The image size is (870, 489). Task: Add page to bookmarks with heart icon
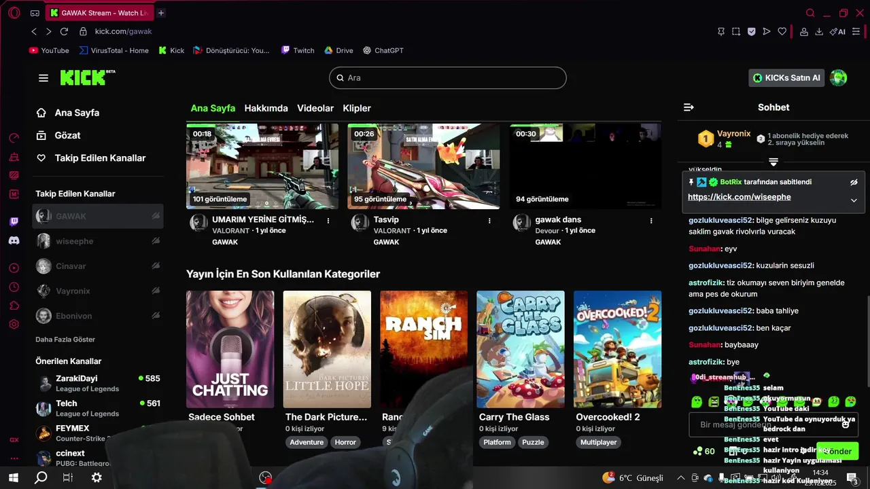point(782,31)
